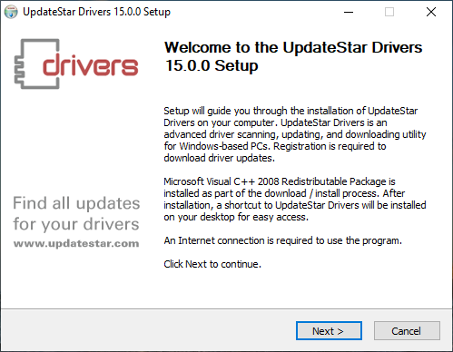
Task: Click the installer icon in title bar
Action: coord(11,12)
